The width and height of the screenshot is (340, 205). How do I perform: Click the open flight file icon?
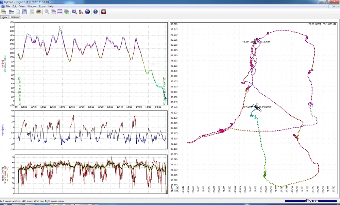pos(11,12)
